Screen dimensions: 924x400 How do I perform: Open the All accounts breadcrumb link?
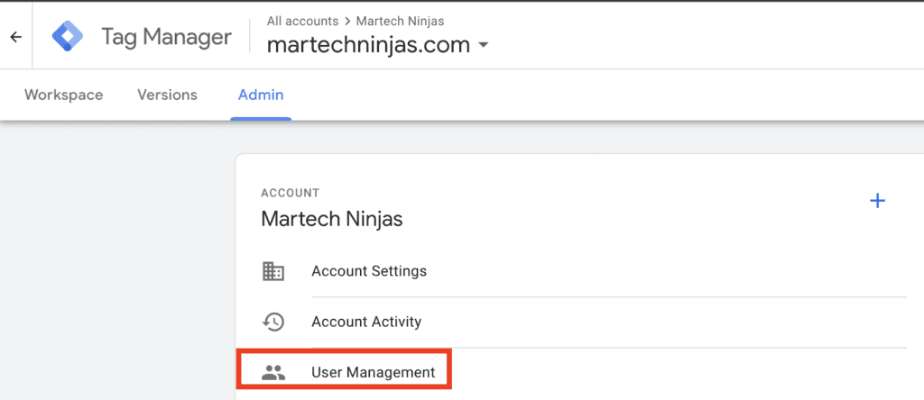coord(302,22)
